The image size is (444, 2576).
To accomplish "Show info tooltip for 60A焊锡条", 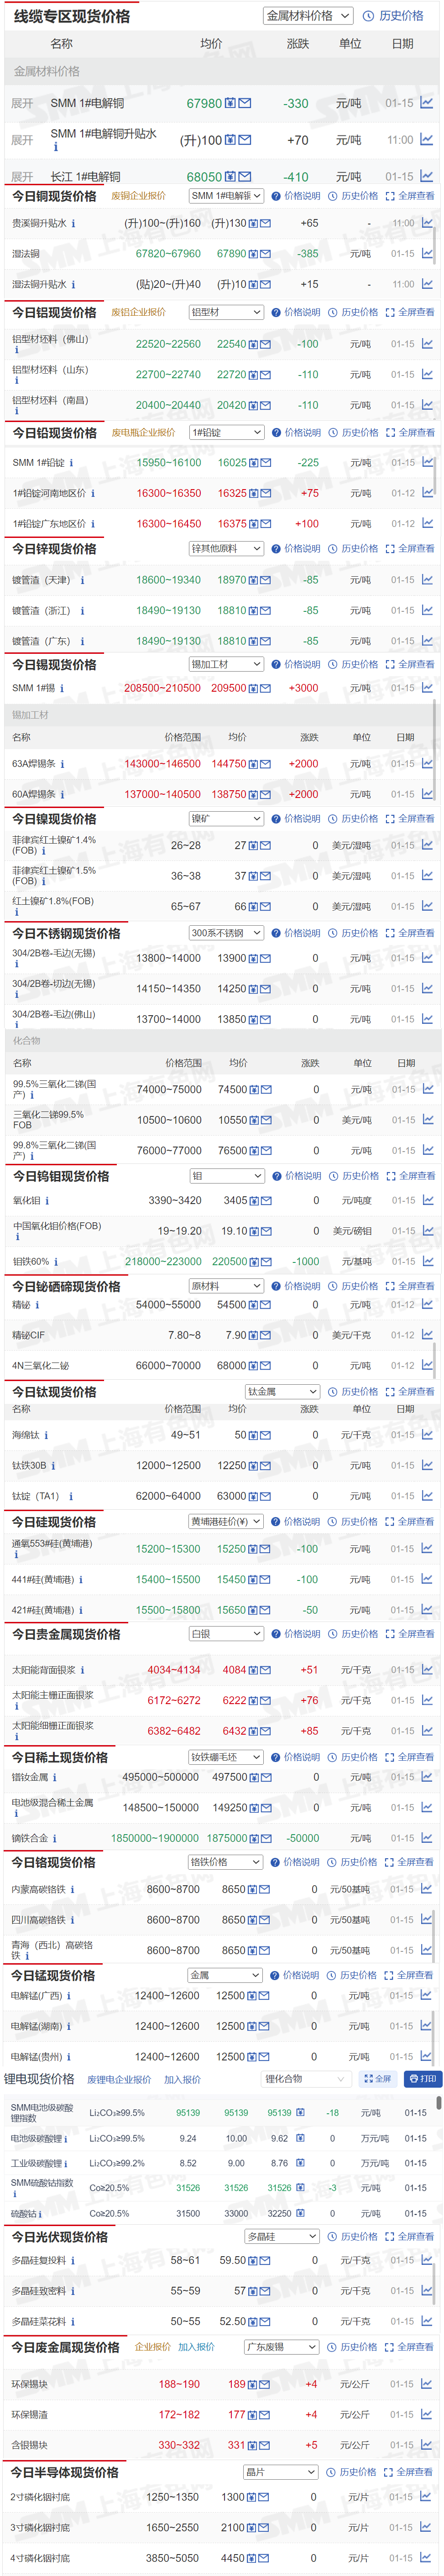I will (x=61, y=795).
